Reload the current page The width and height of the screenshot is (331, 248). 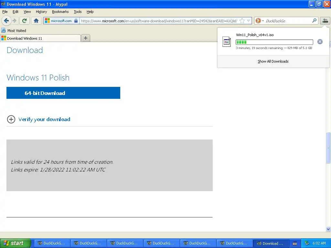click(x=25, y=21)
